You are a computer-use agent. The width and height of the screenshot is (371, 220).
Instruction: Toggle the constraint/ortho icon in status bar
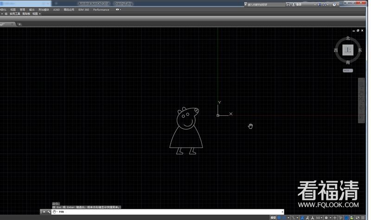click(293, 218)
